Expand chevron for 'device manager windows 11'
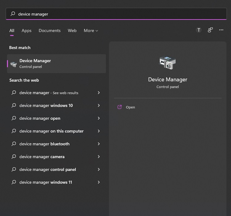 (x=99, y=182)
